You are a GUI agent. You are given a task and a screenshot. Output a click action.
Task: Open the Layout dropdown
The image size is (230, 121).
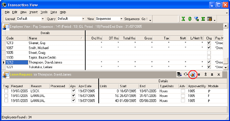coord(43,19)
